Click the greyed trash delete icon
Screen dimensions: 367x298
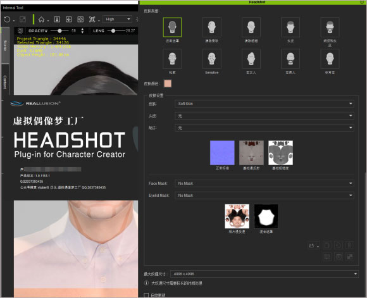click(350, 245)
